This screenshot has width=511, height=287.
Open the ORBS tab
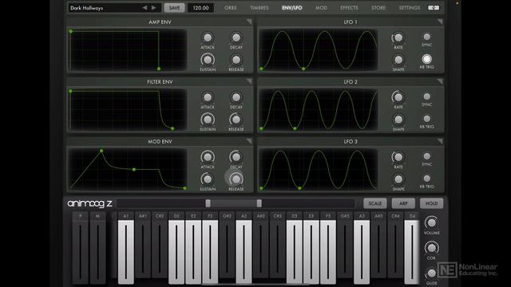point(231,8)
